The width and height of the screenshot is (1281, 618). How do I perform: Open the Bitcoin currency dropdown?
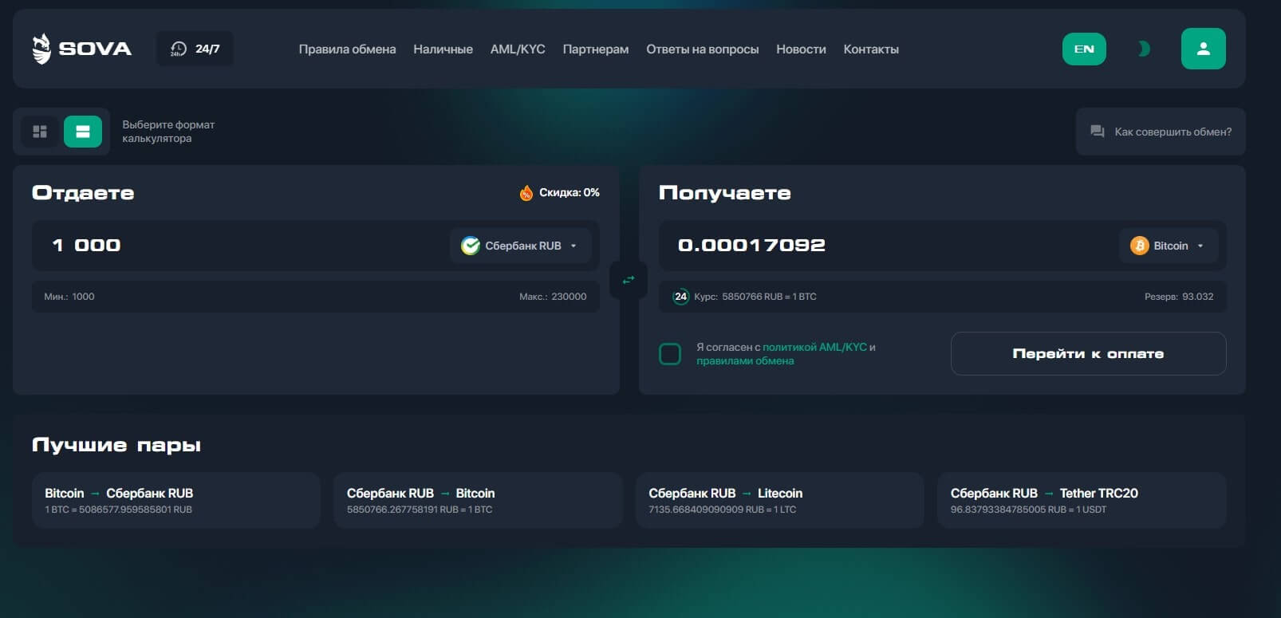(x=1169, y=246)
